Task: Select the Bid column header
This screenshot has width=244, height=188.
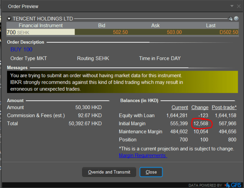Action: pyautogui.click(x=102, y=26)
